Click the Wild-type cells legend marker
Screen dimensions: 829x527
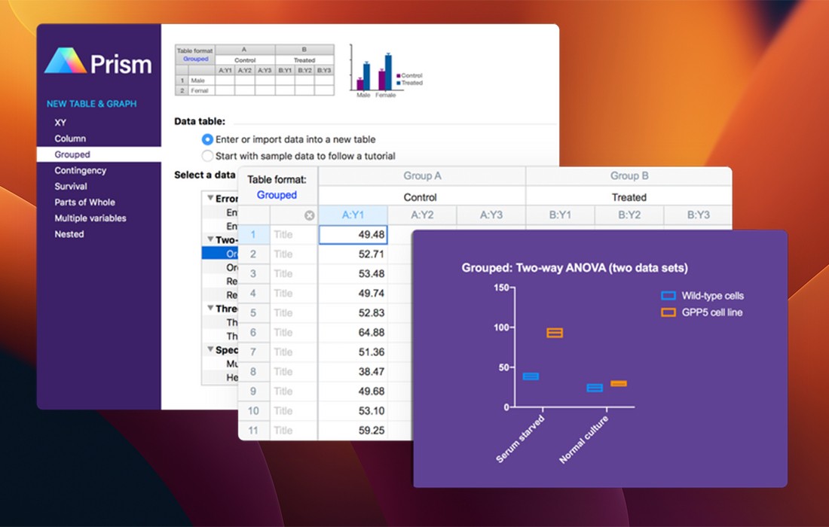(668, 295)
